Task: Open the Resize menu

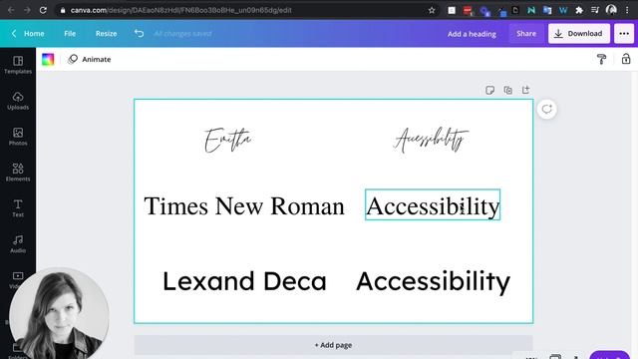Action: 107,33
